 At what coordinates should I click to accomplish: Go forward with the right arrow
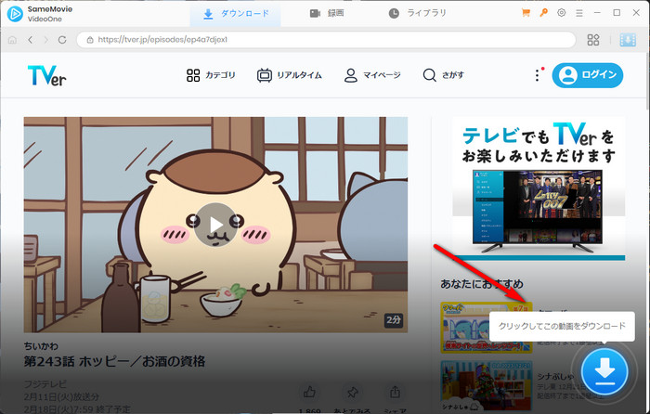tap(46, 40)
